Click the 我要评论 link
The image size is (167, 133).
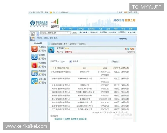tap(68, 52)
